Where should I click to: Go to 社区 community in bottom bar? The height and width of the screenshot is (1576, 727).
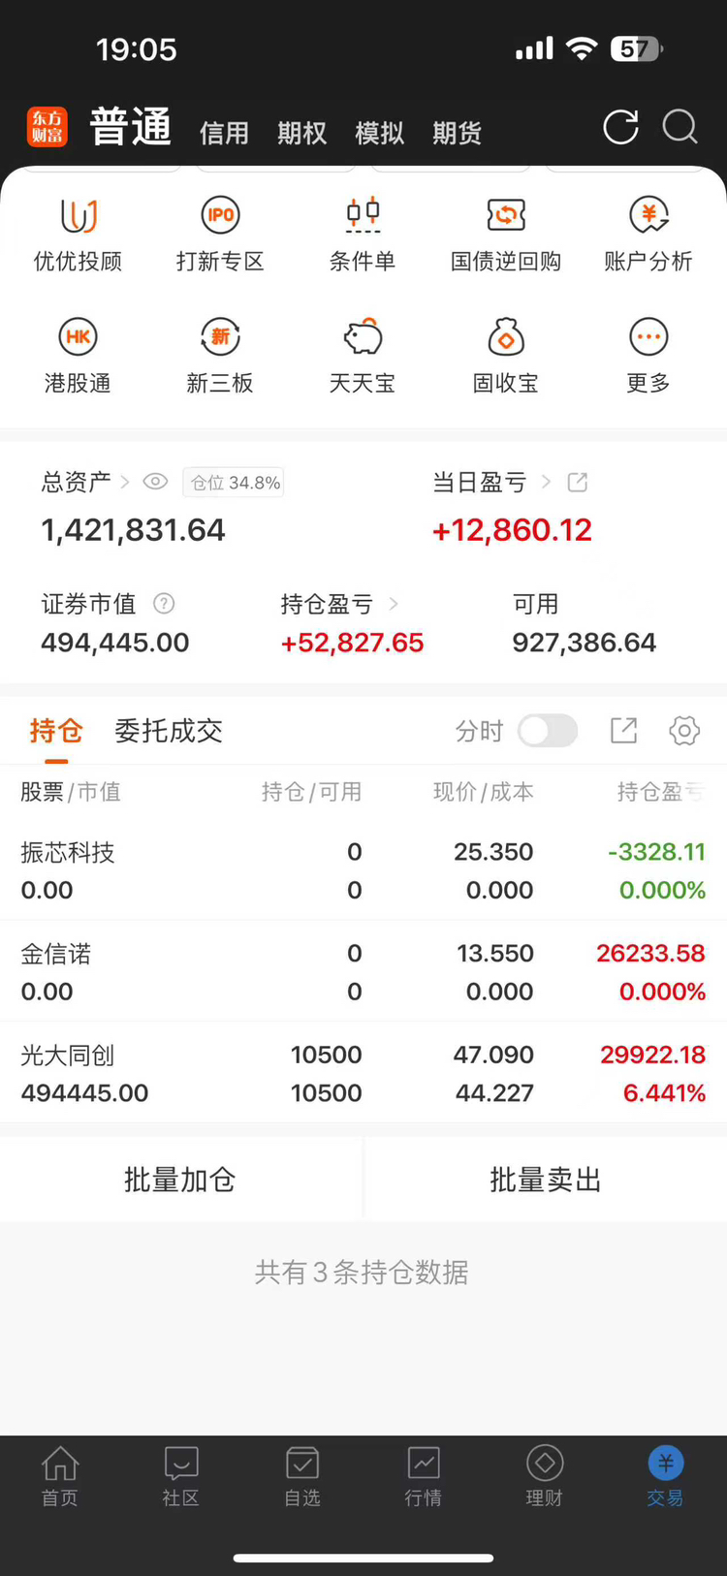(181, 1476)
